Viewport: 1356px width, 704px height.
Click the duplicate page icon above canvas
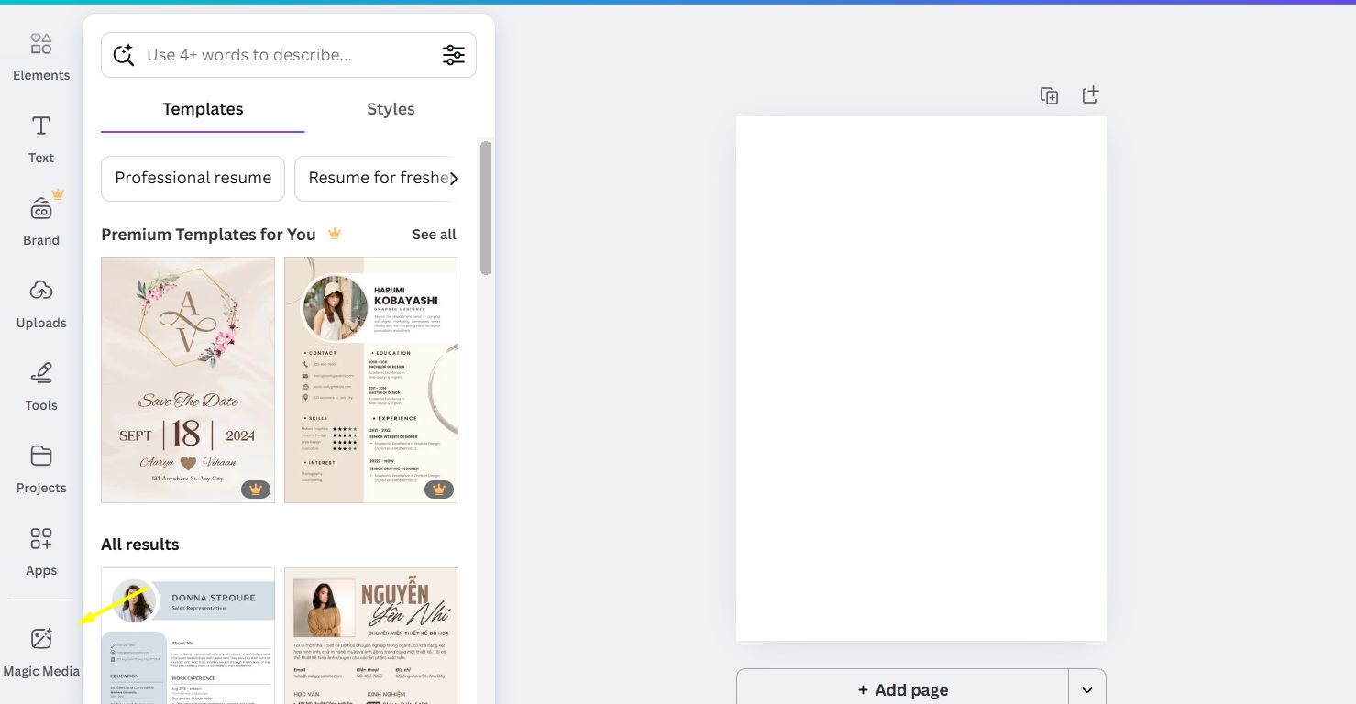tap(1050, 95)
